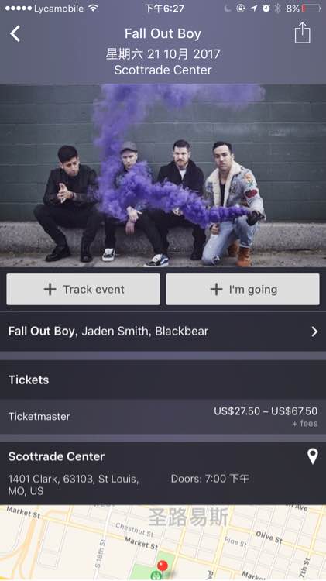The image size is (326, 581).
Task: Open the Scottrade Center venue title
Action: 57,456
